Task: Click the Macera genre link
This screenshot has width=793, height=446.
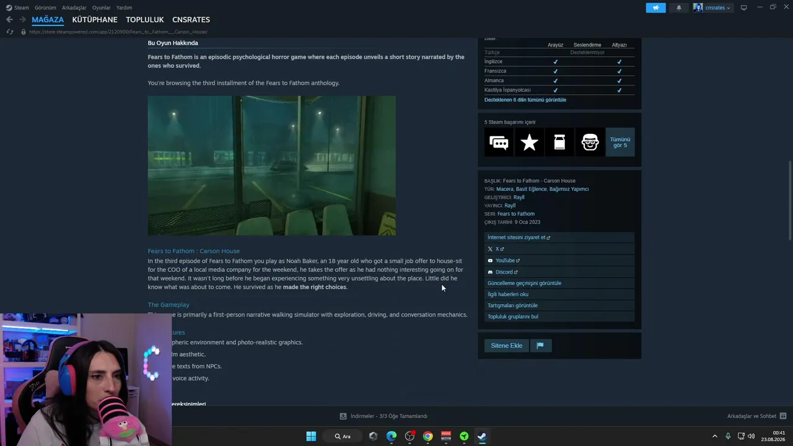Action: click(505, 189)
